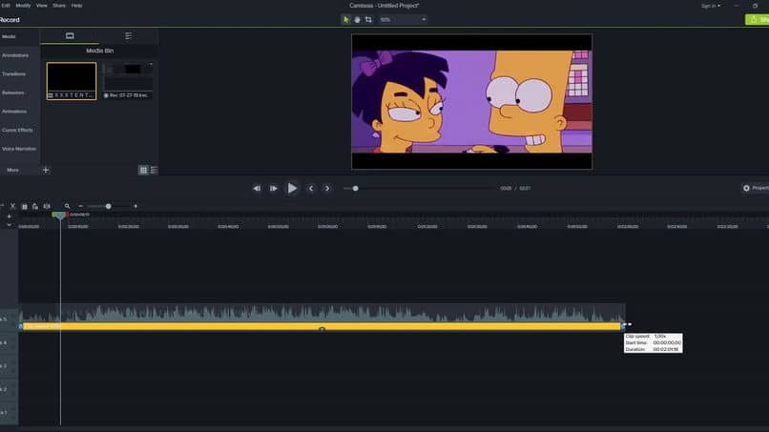Open the View menu

[x=42, y=6]
